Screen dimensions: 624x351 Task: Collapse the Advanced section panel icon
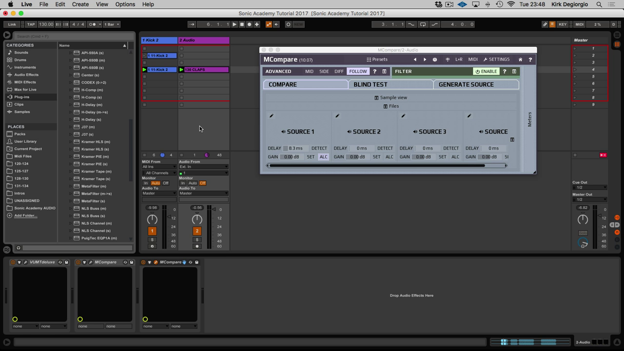[384, 71]
